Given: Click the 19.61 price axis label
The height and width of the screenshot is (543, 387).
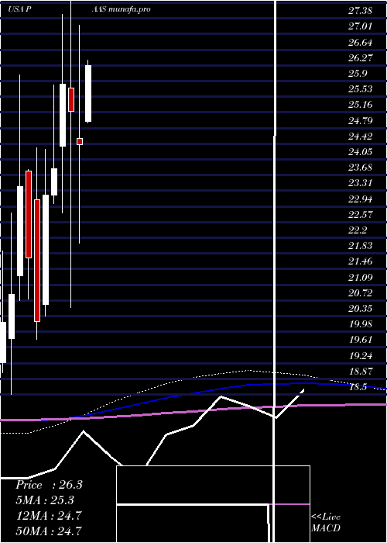Looking at the screenshot, I should [360, 340].
